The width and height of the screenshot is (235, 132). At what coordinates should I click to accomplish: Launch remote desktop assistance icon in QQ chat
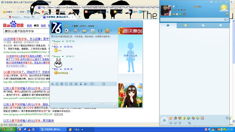click(100, 31)
